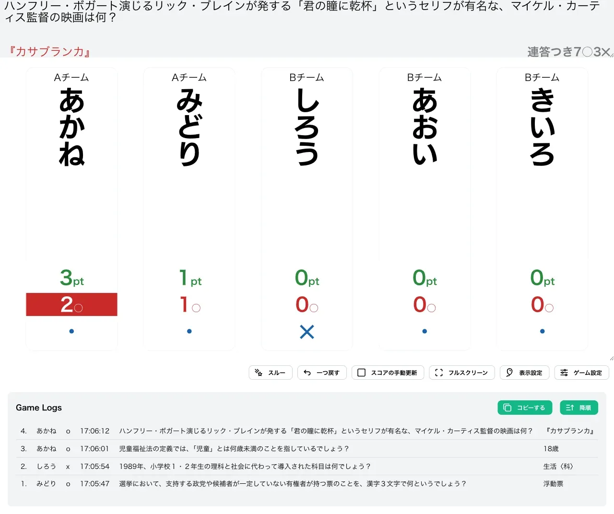The height and width of the screenshot is (514, 614).
Task: Click the 生活〈科〉 answer in the logs
Action: pyautogui.click(x=558, y=467)
